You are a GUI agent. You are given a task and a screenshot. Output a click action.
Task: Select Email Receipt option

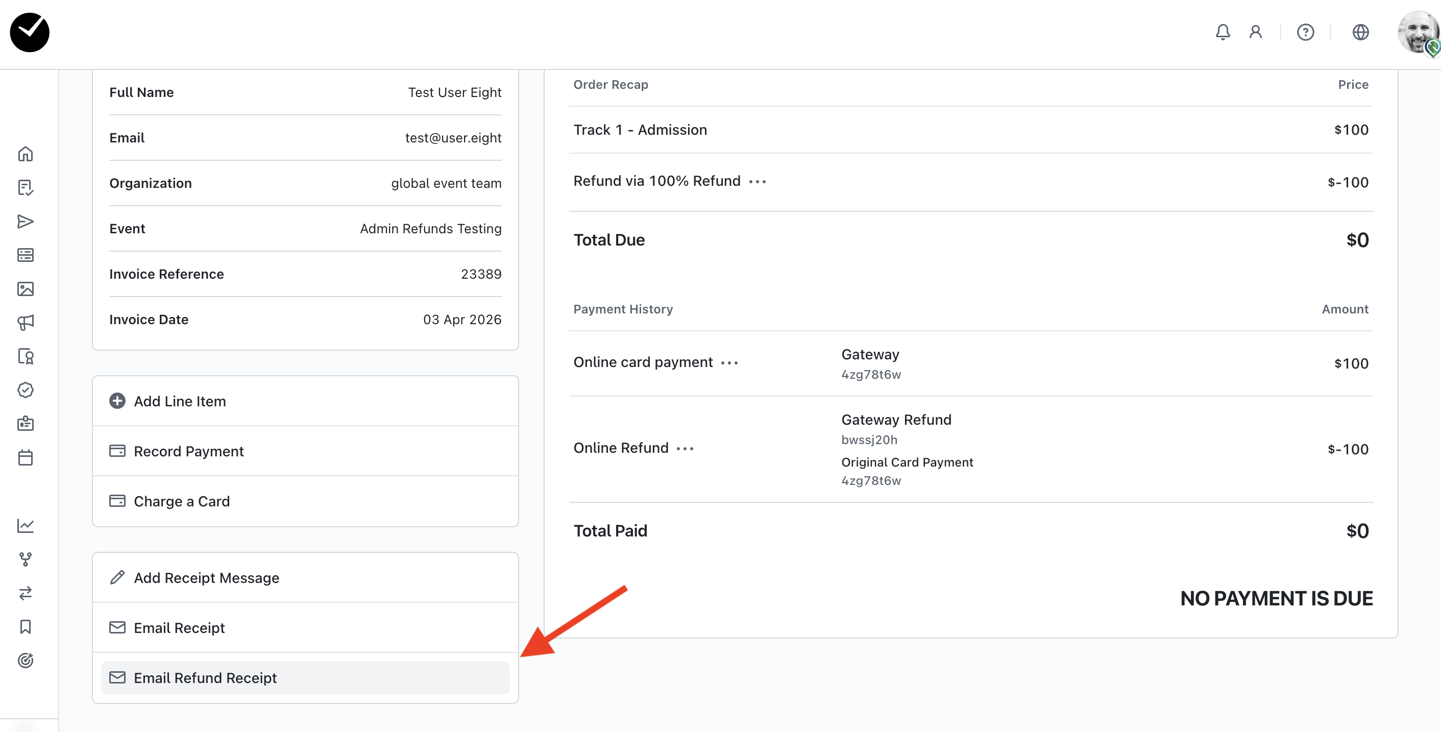179,627
